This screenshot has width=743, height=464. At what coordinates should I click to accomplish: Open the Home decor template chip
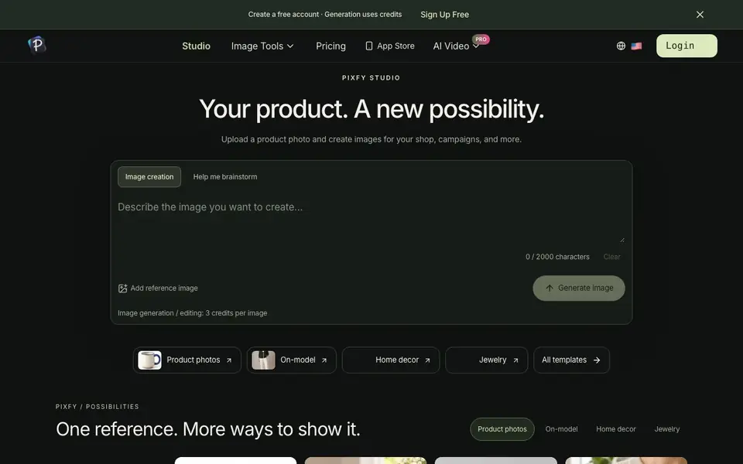click(x=391, y=360)
